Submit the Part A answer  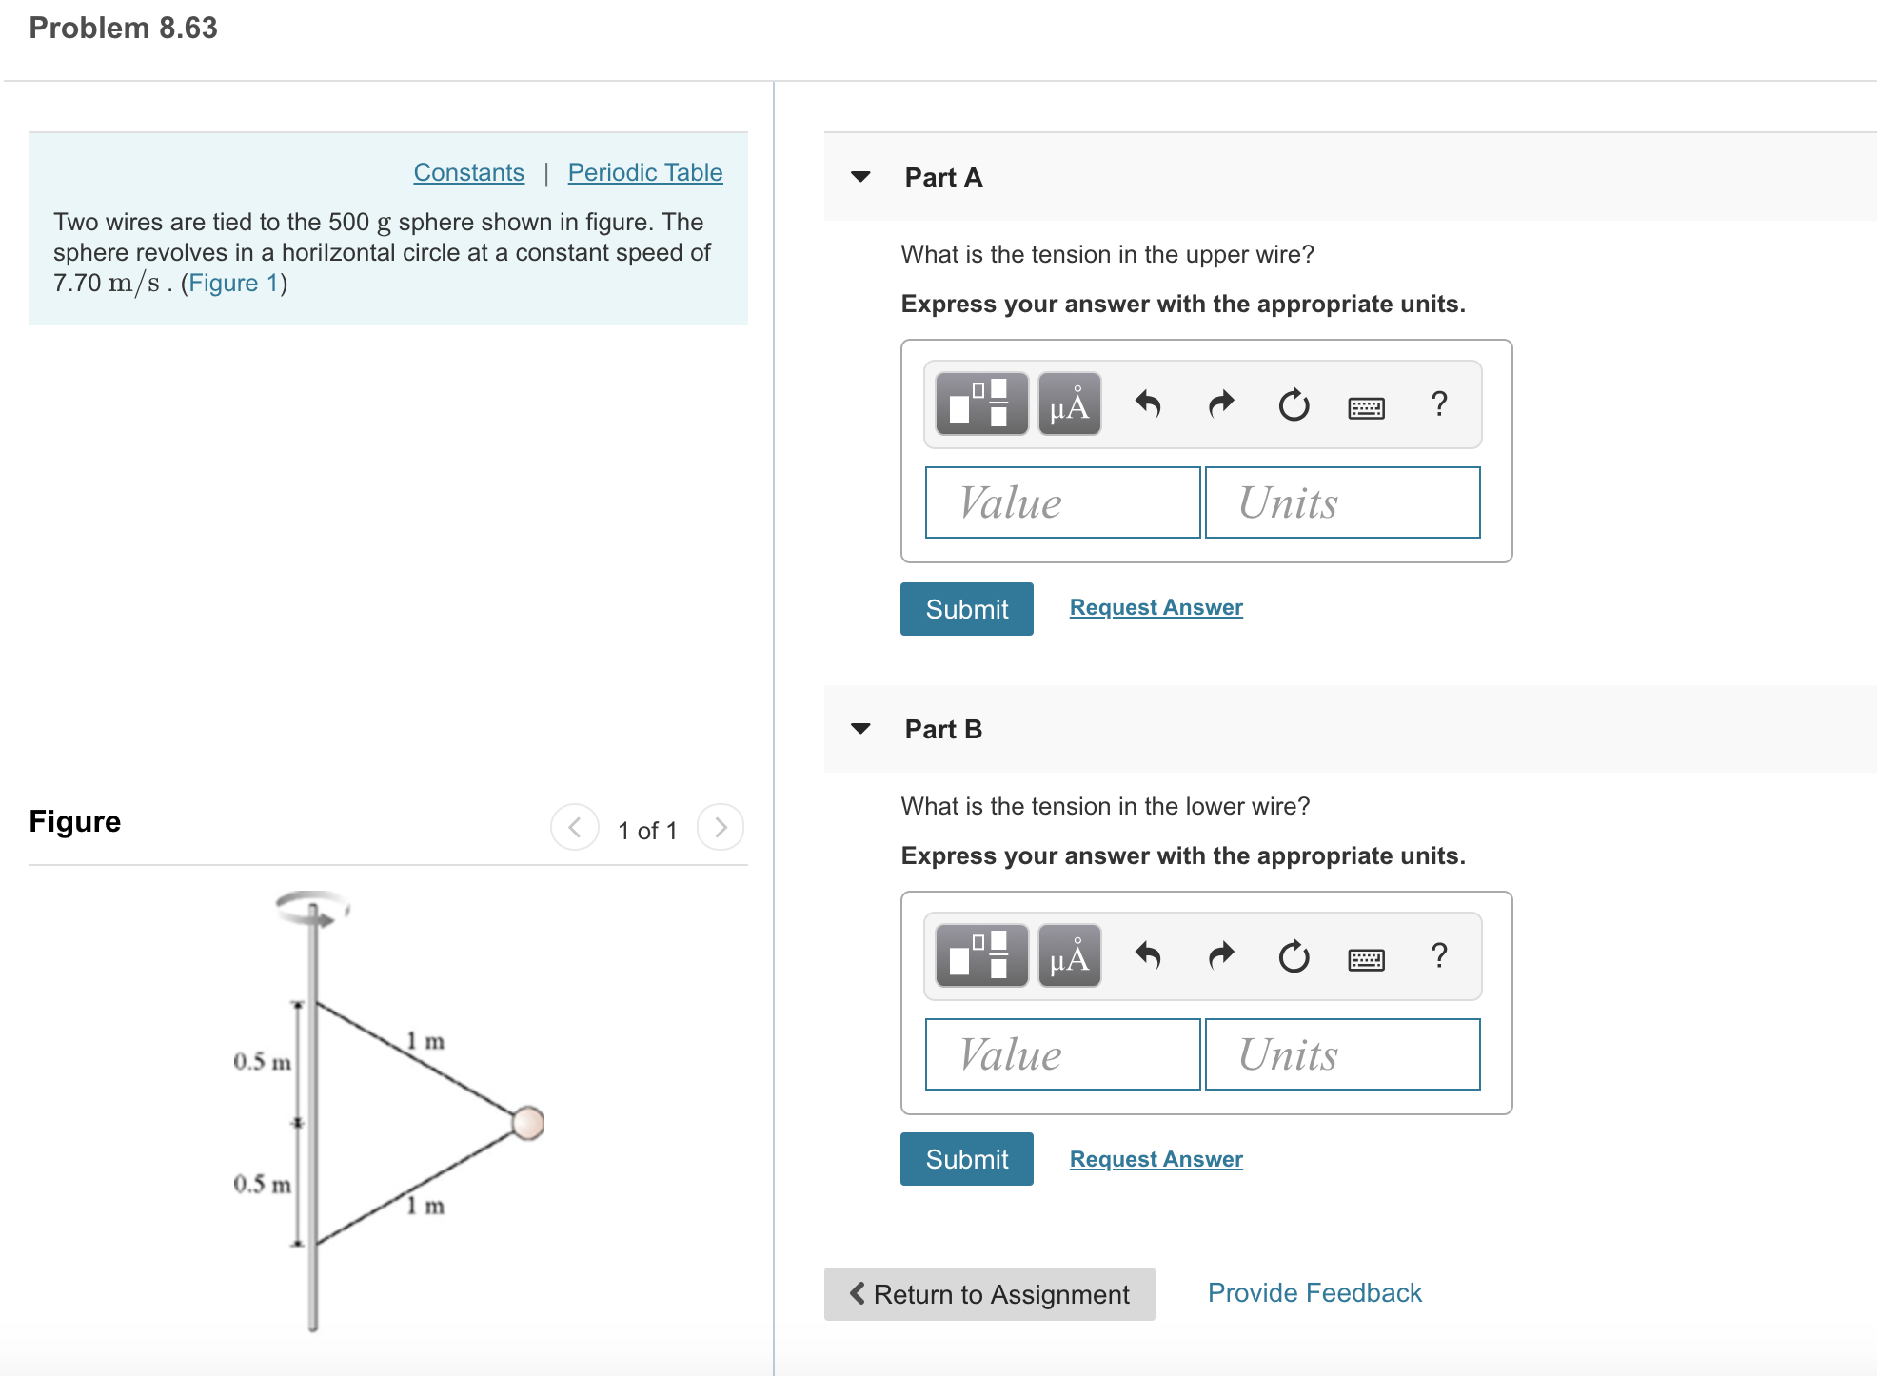point(965,608)
